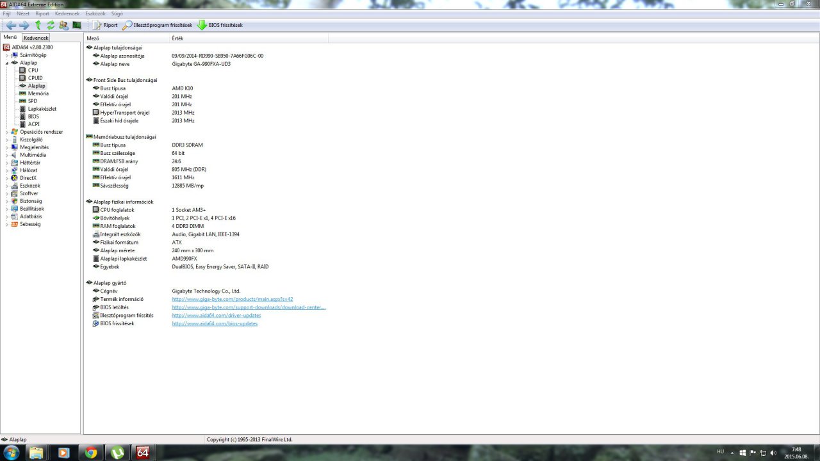Viewport: 820px width, 461px height.
Task: Open the Súgó menu
Action: point(117,13)
